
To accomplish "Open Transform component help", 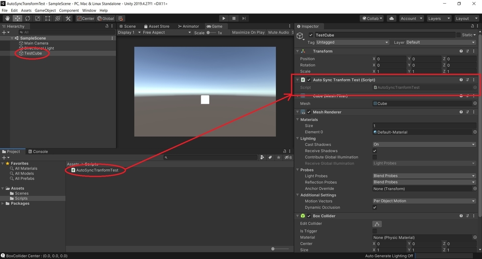I will point(461,51).
